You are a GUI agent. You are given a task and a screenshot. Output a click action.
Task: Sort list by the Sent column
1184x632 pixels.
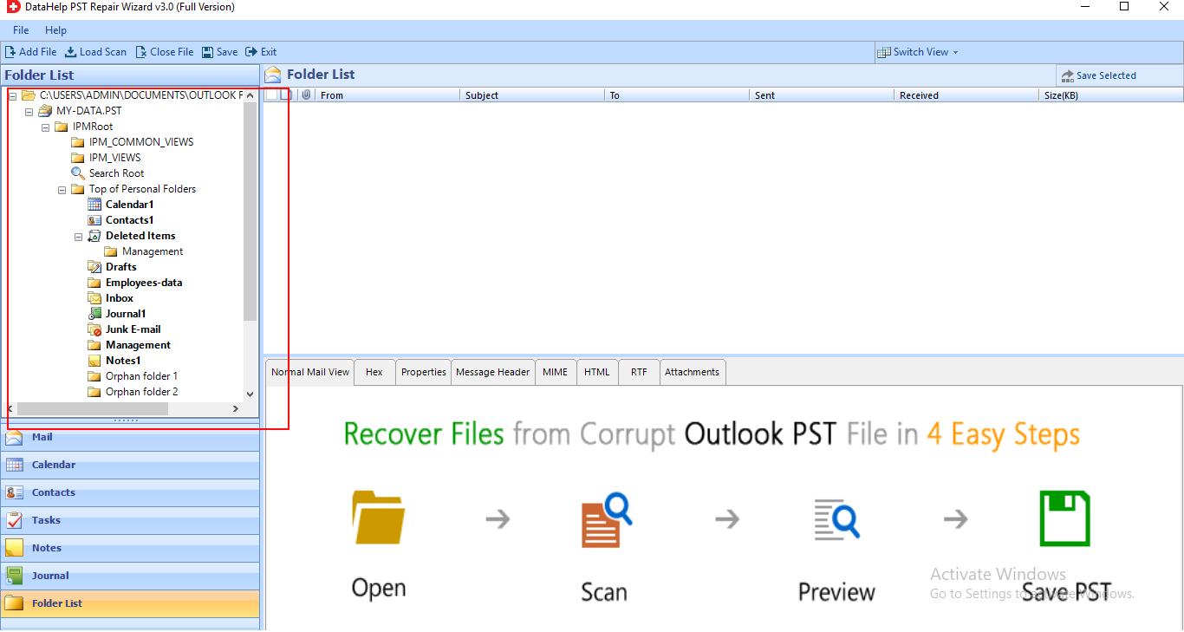[x=821, y=95]
